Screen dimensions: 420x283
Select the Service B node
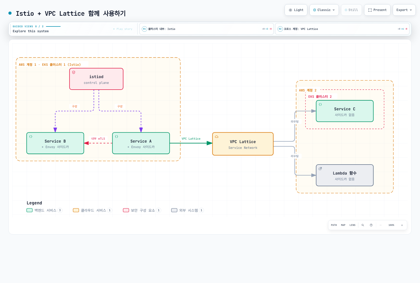tap(55, 143)
